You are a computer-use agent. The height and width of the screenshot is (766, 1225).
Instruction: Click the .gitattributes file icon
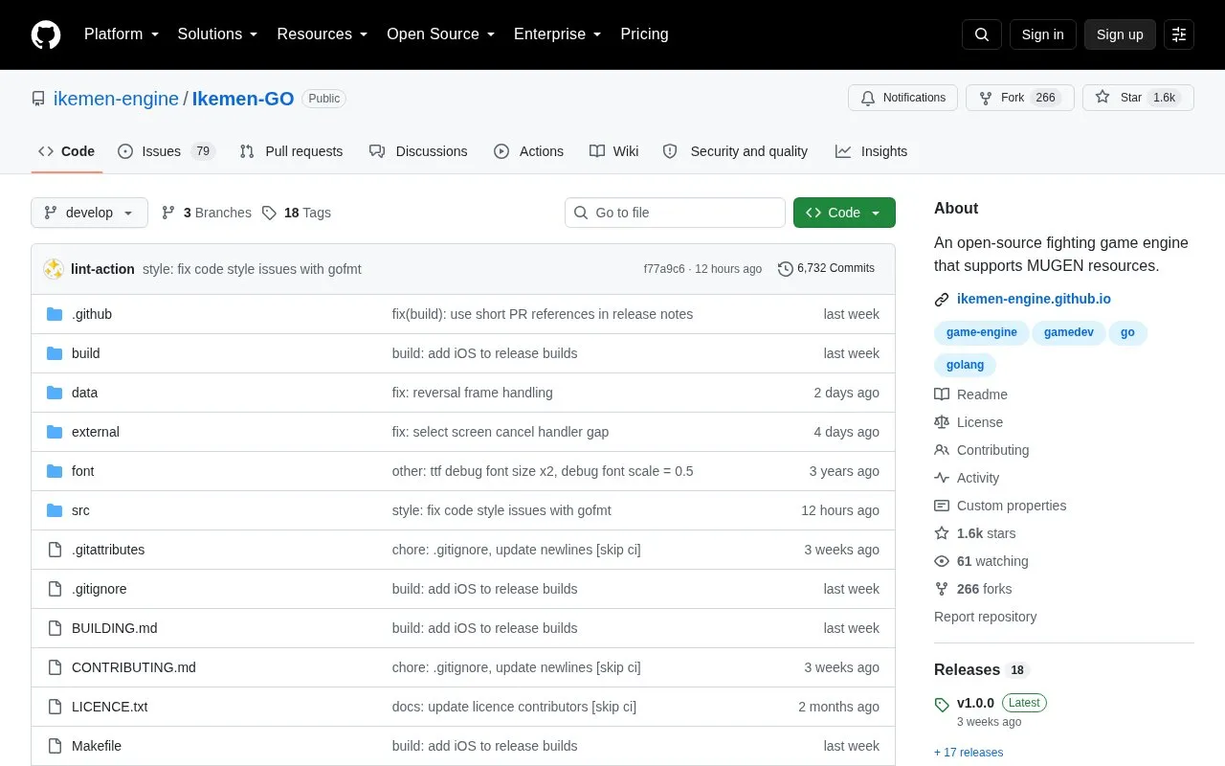(55, 550)
